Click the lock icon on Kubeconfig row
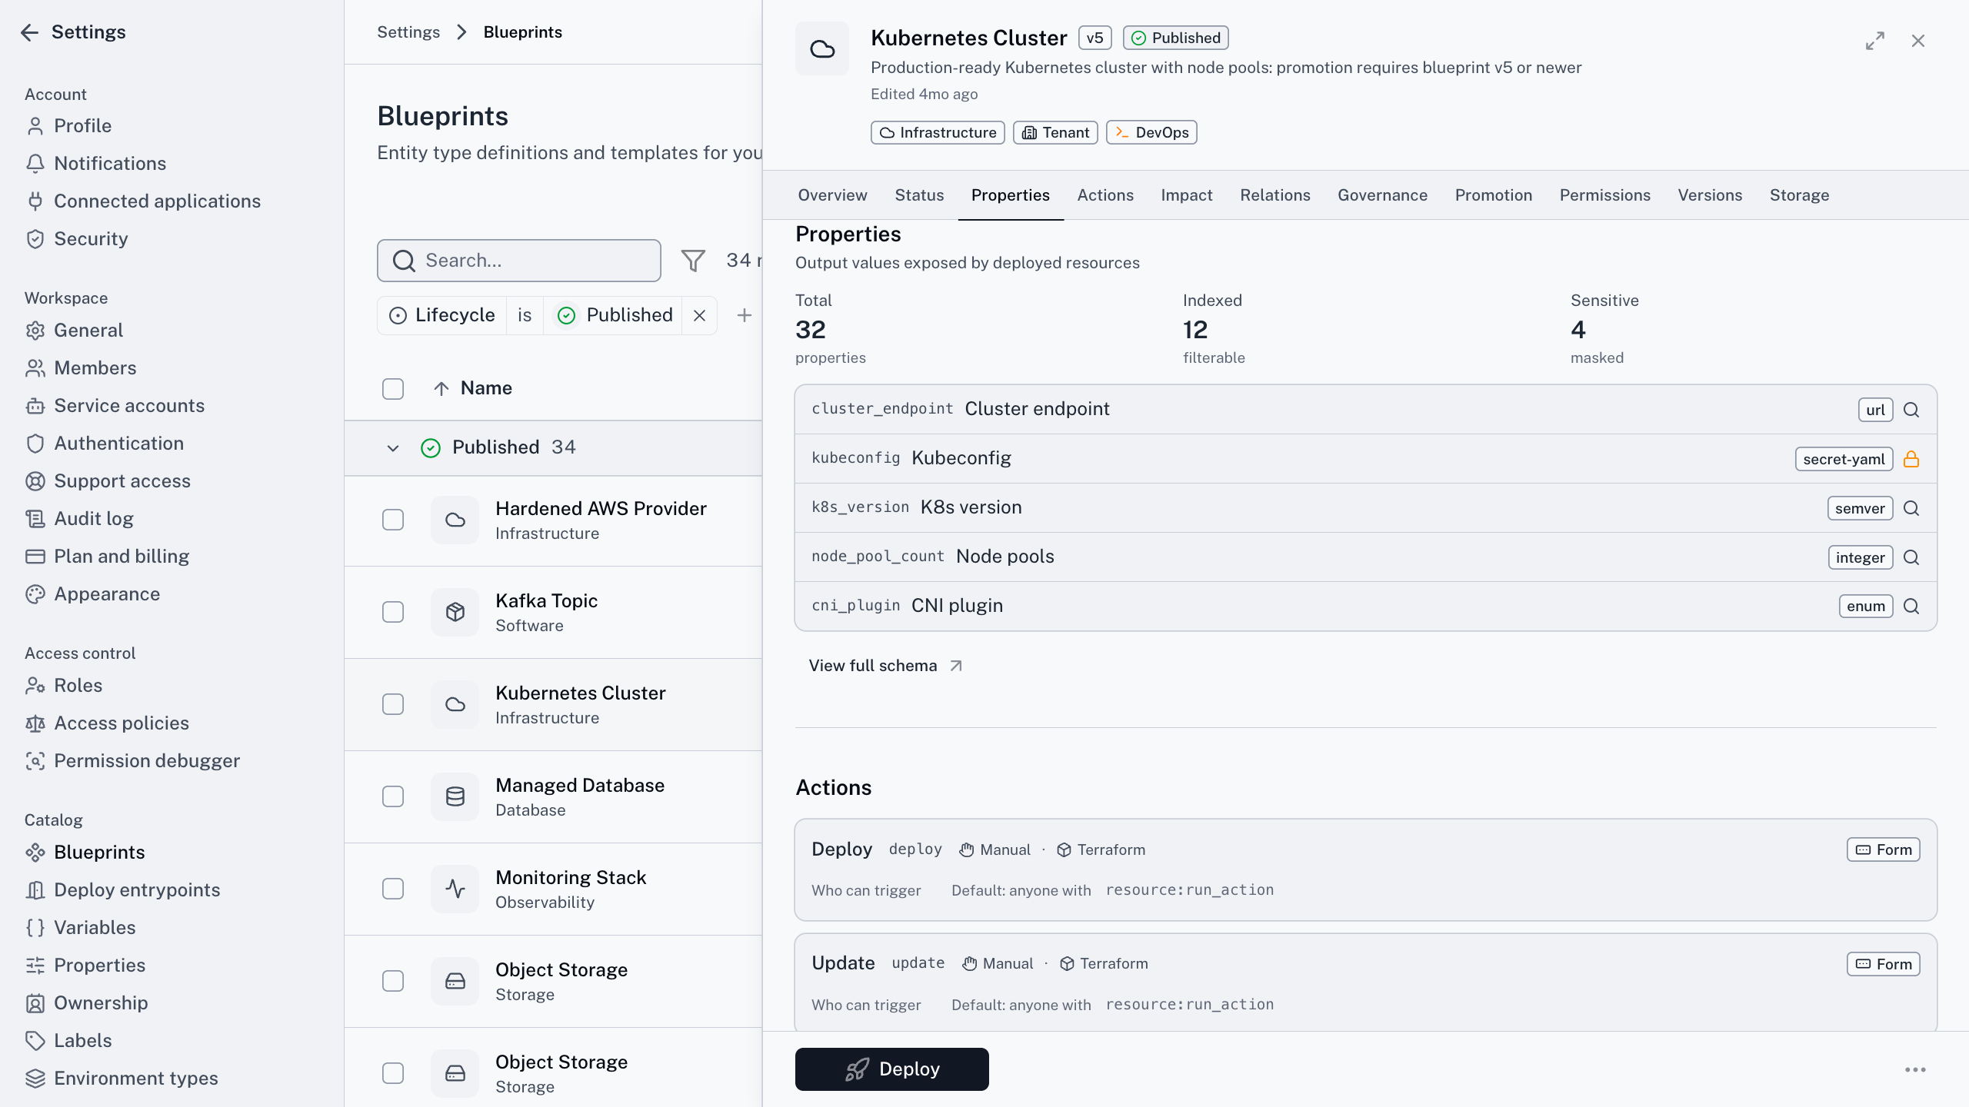 pyautogui.click(x=1911, y=459)
